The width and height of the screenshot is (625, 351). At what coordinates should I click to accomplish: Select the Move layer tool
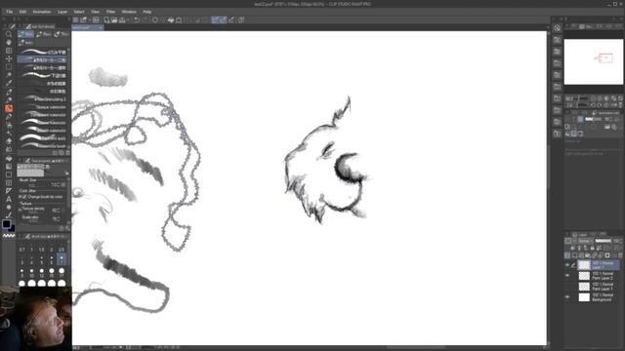pos(9,58)
